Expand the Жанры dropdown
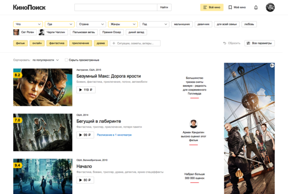This screenshot has width=288, height=194. click(123, 24)
